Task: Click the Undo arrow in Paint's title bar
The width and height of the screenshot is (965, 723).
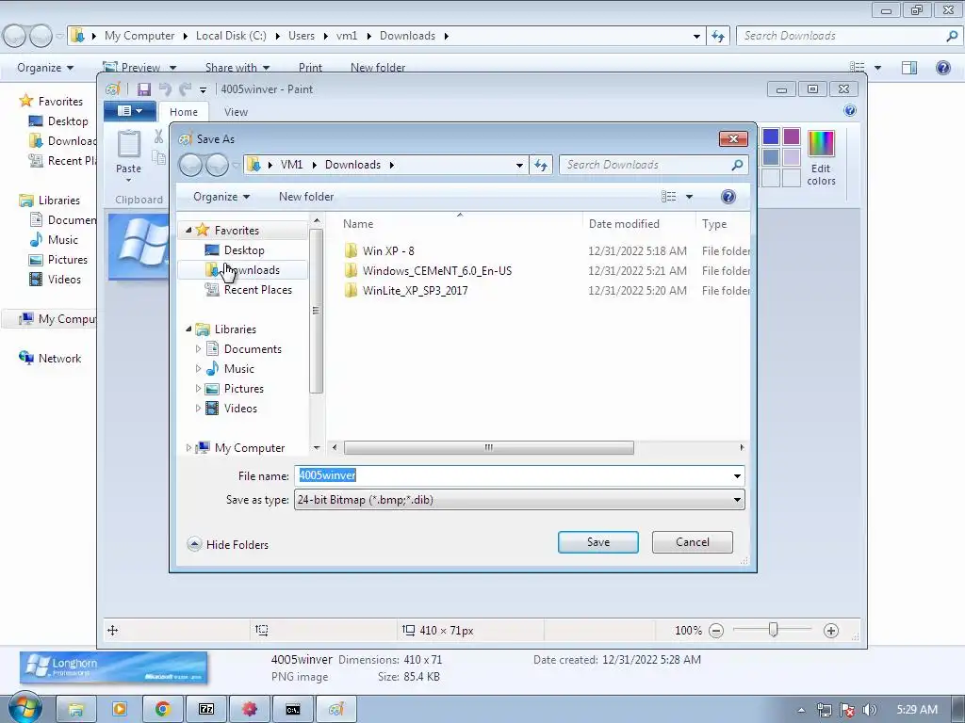Action: [x=164, y=89]
